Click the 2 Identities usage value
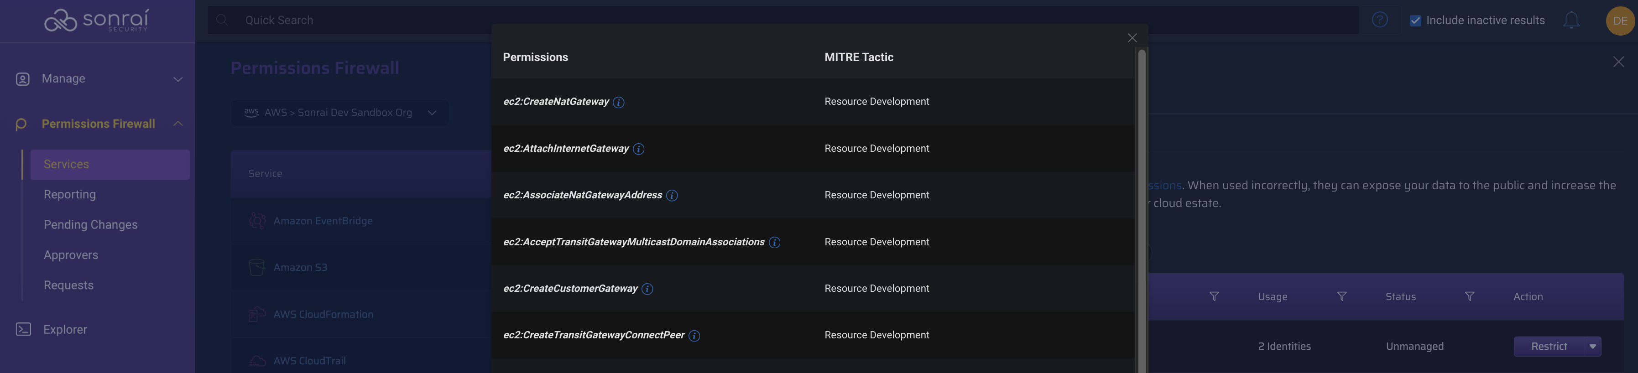Screen dimensions: 1638x373 coord(1284,346)
